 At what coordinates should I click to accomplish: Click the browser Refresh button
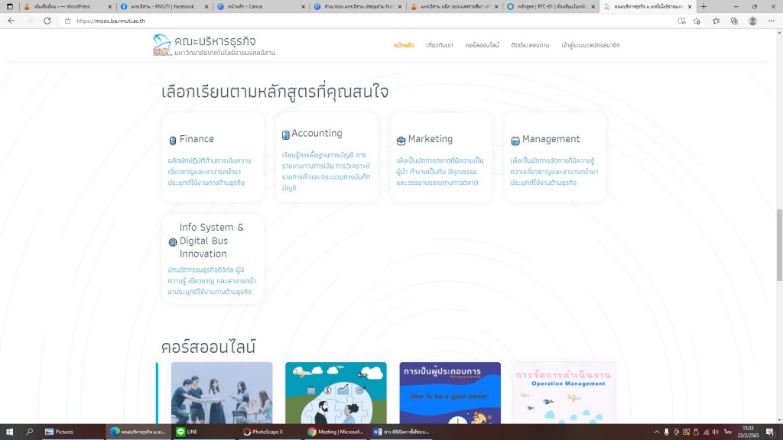coord(47,21)
